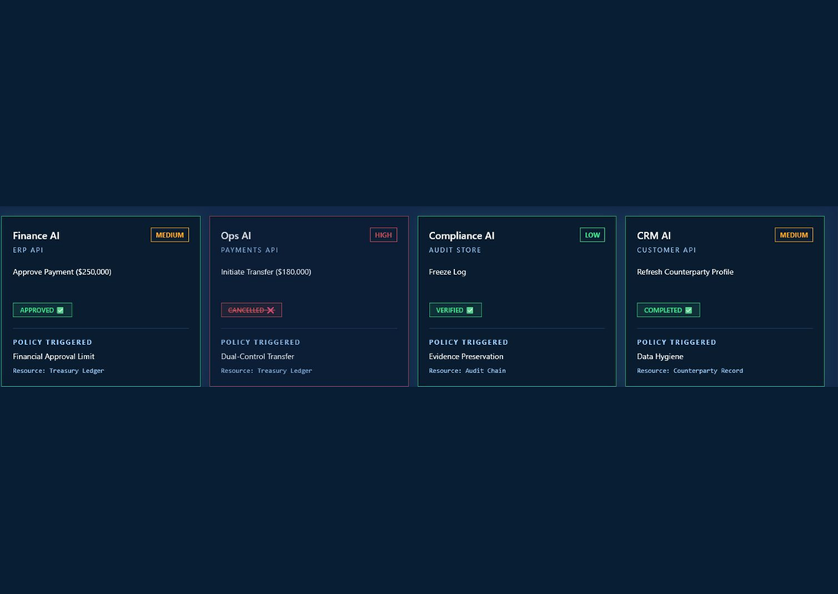Click the green checkmark icon in VERIFIED badge
The width and height of the screenshot is (838, 594).
coord(470,311)
